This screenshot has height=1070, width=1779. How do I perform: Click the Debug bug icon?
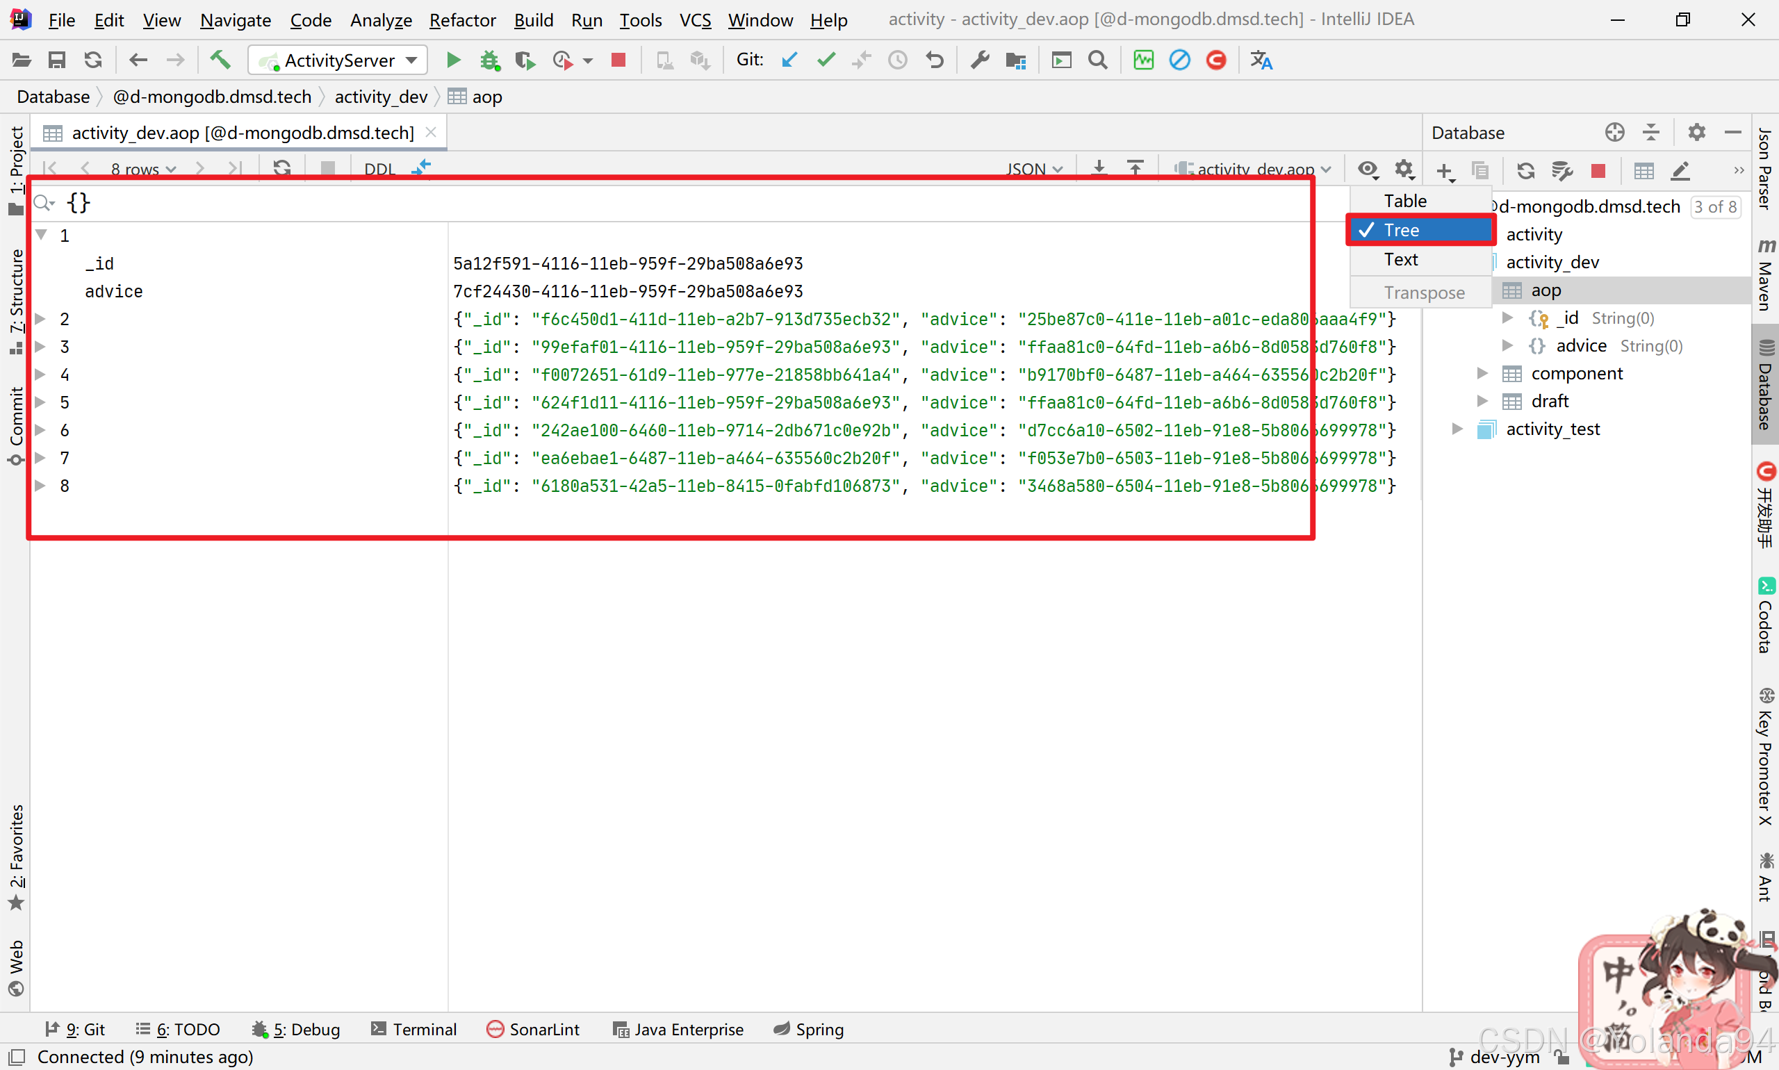point(490,60)
